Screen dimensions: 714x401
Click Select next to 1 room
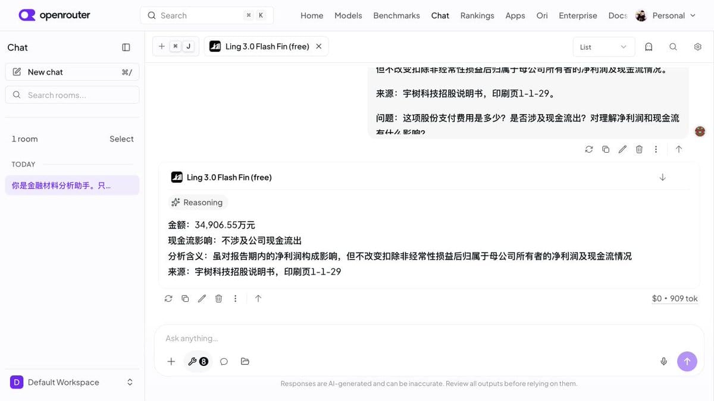[121, 139]
